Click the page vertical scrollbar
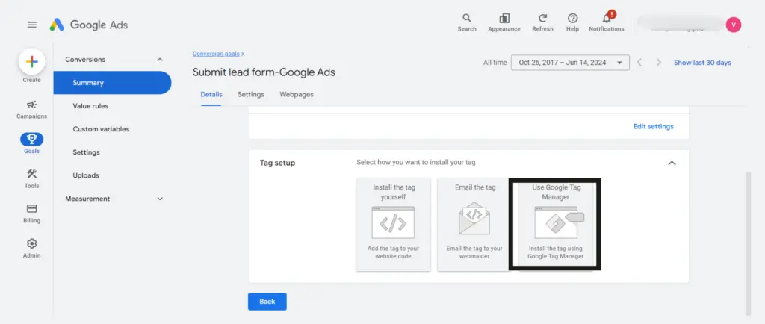Image resolution: width=765 pixels, height=324 pixels. tap(748, 243)
